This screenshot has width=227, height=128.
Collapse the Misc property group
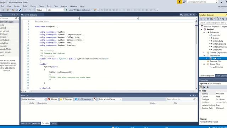pyautogui.click(x=200, y=91)
